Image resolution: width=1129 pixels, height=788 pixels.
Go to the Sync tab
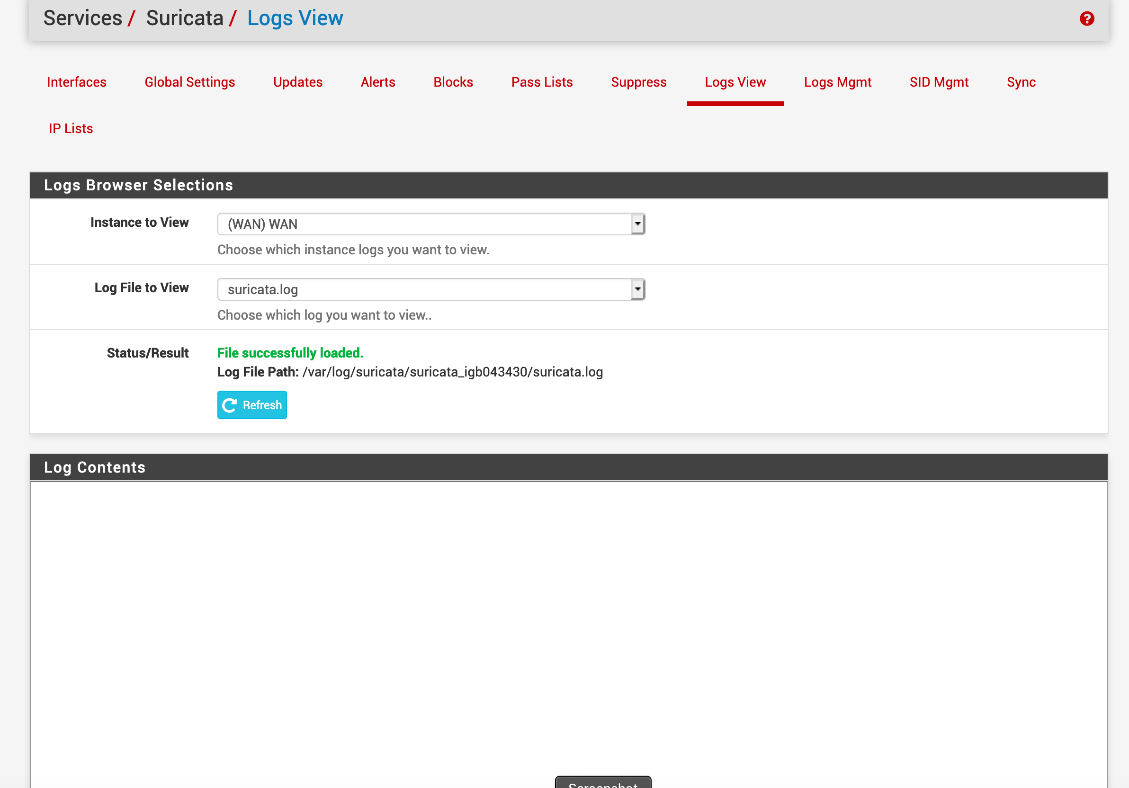click(x=1021, y=82)
